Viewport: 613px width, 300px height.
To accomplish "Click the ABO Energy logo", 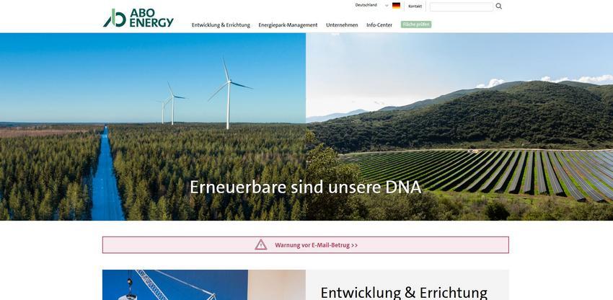I will click(x=138, y=18).
